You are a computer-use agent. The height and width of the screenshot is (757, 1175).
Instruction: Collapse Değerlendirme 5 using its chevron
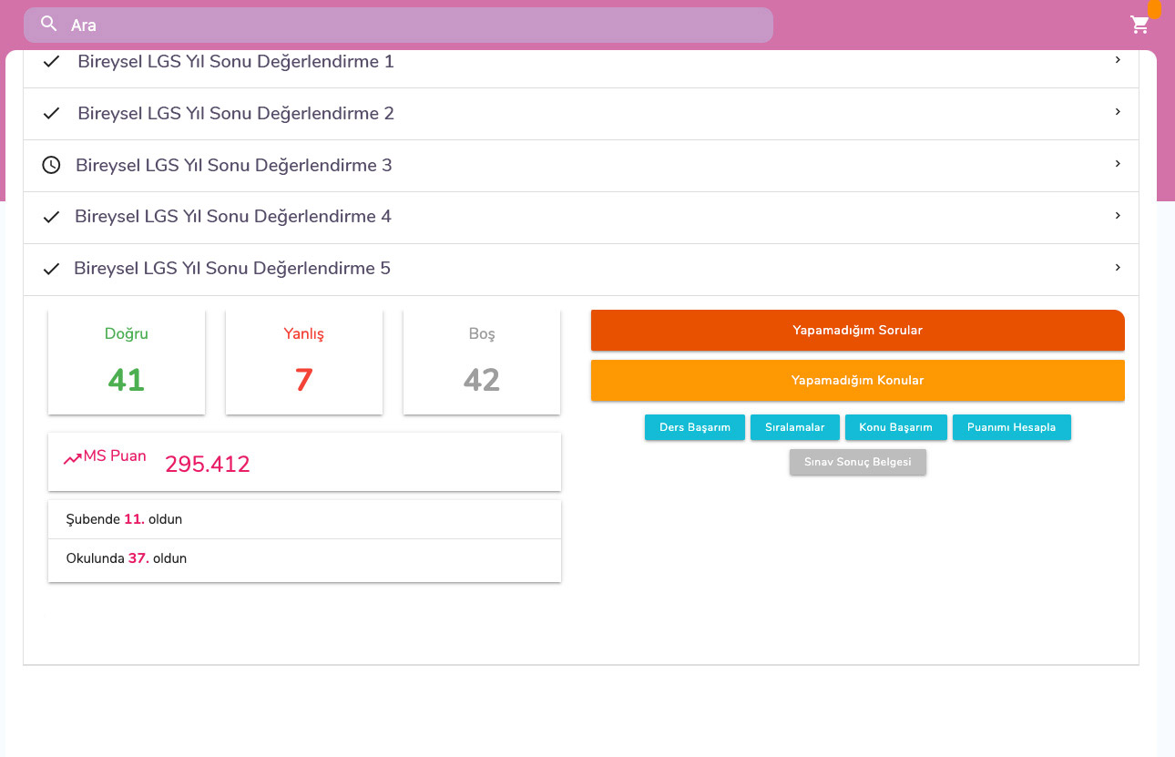coord(1118,268)
